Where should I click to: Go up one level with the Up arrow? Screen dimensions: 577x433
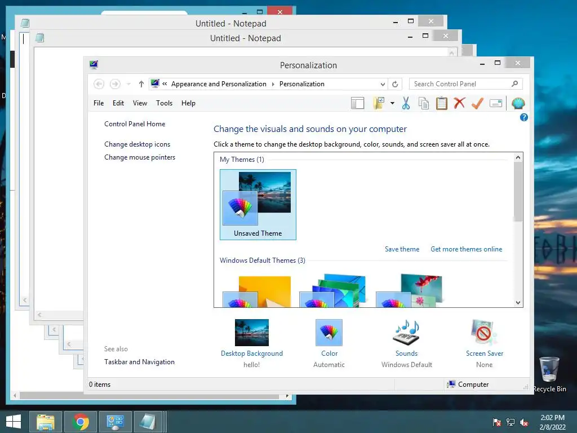(x=141, y=84)
